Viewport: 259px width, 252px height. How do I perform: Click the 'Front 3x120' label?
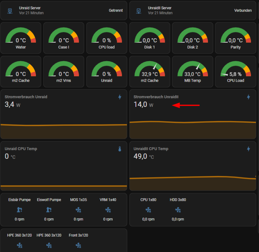pos(78,235)
